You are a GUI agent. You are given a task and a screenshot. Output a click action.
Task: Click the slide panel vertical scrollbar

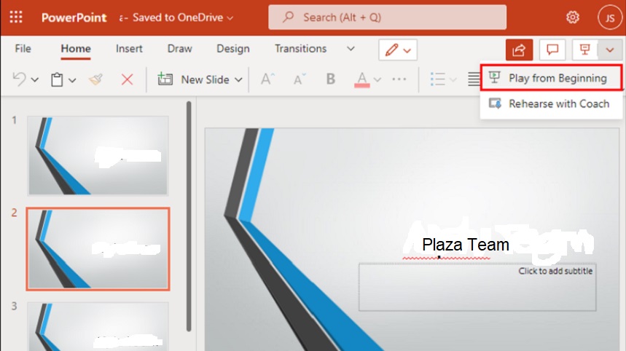(x=189, y=216)
